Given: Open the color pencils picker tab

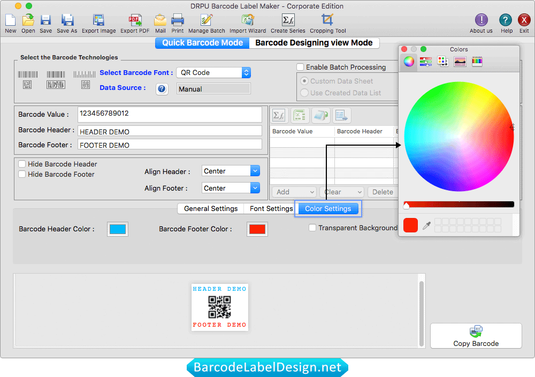Looking at the screenshot, I should click(x=477, y=62).
